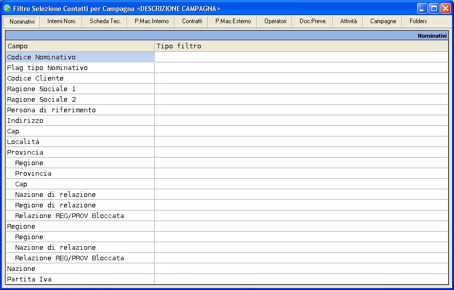The width and height of the screenshot is (454, 290).
Task: Select the Folders tab
Action: coord(418,21)
